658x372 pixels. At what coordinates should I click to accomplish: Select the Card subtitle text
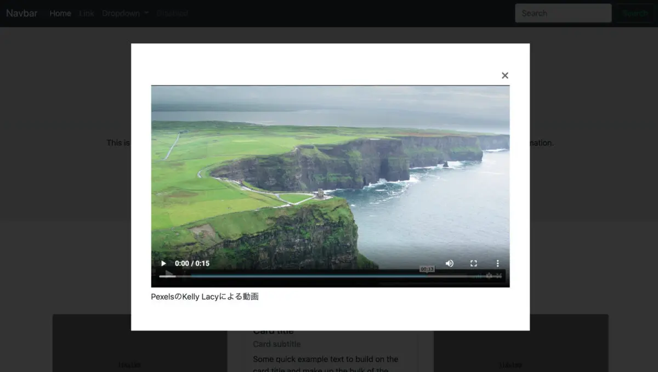click(277, 344)
